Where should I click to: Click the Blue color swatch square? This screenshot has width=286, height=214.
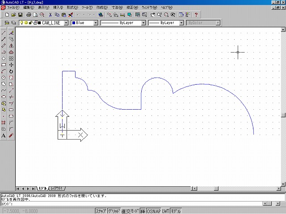tap(74, 23)
